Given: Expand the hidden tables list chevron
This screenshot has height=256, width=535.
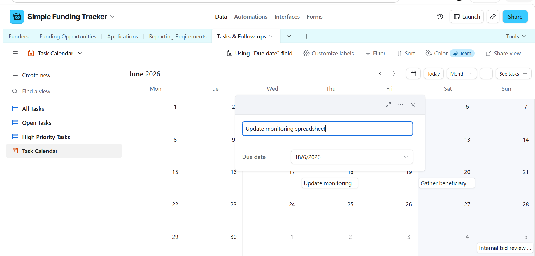Looking at the screenshot, I should 289,36.
